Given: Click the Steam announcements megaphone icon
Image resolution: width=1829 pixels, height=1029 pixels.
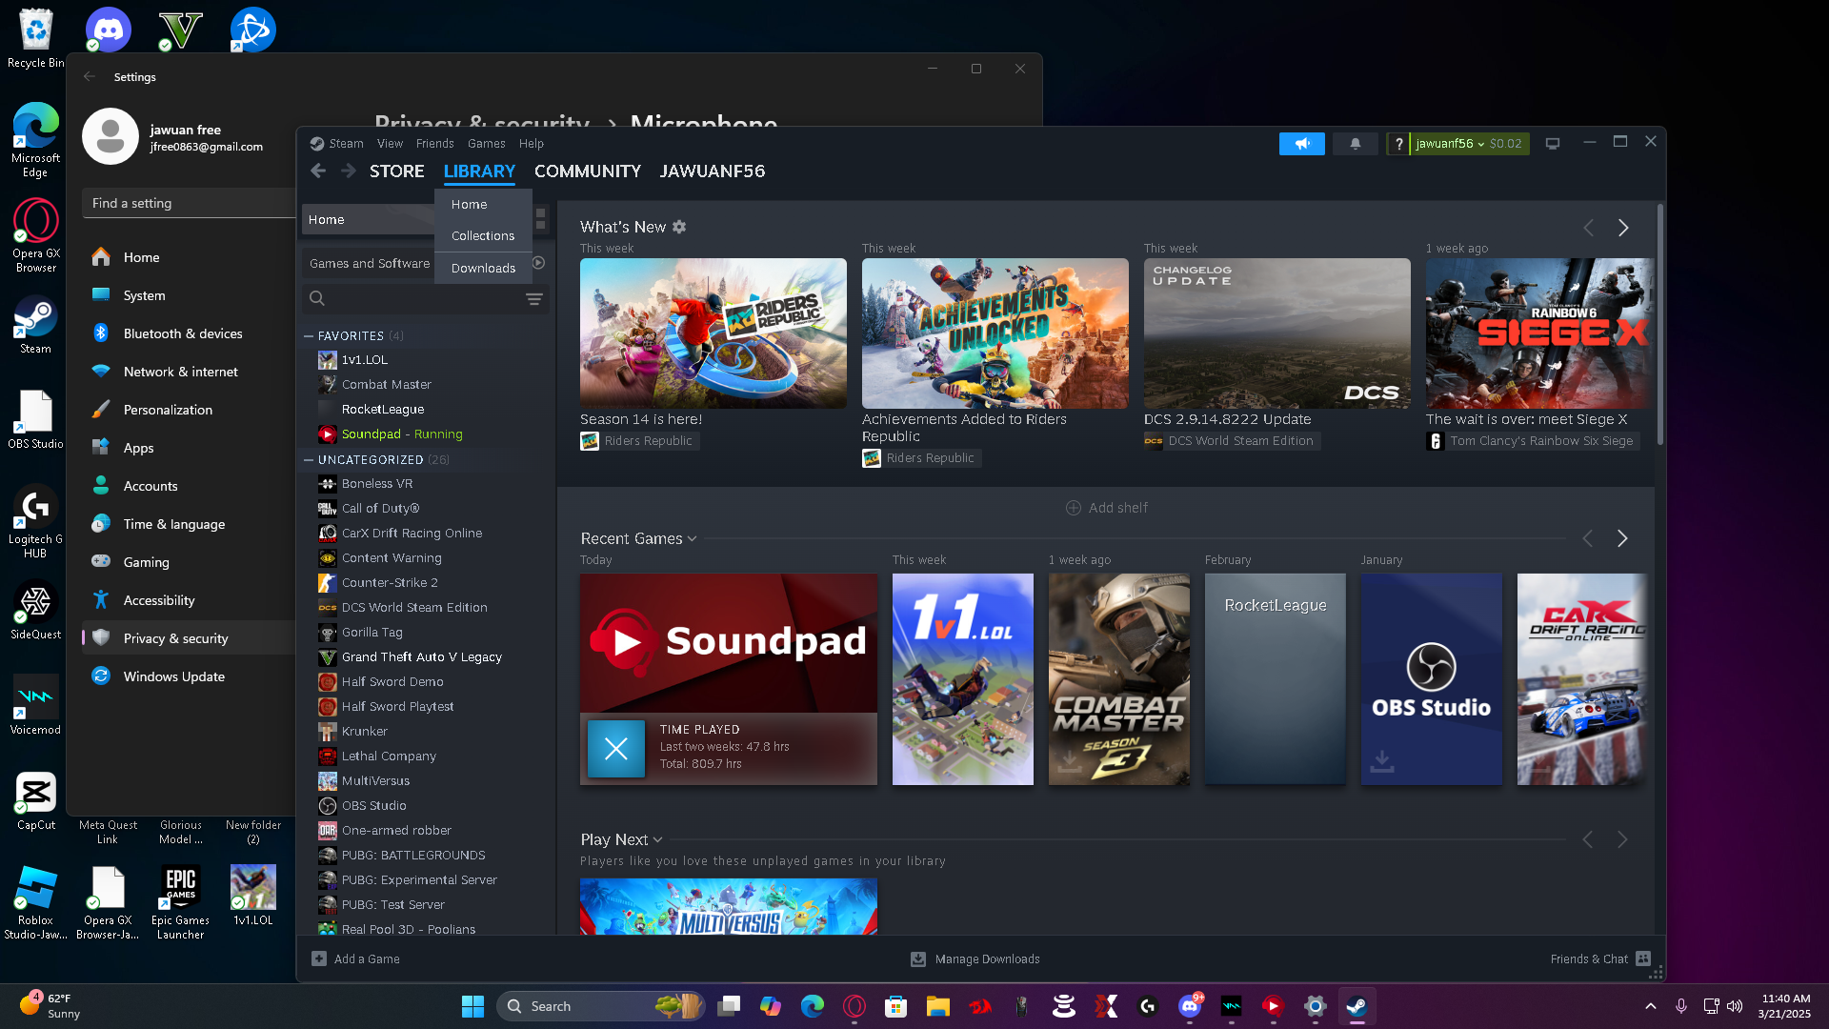Looking at the screenshot, I should [x=1301, y=144].
